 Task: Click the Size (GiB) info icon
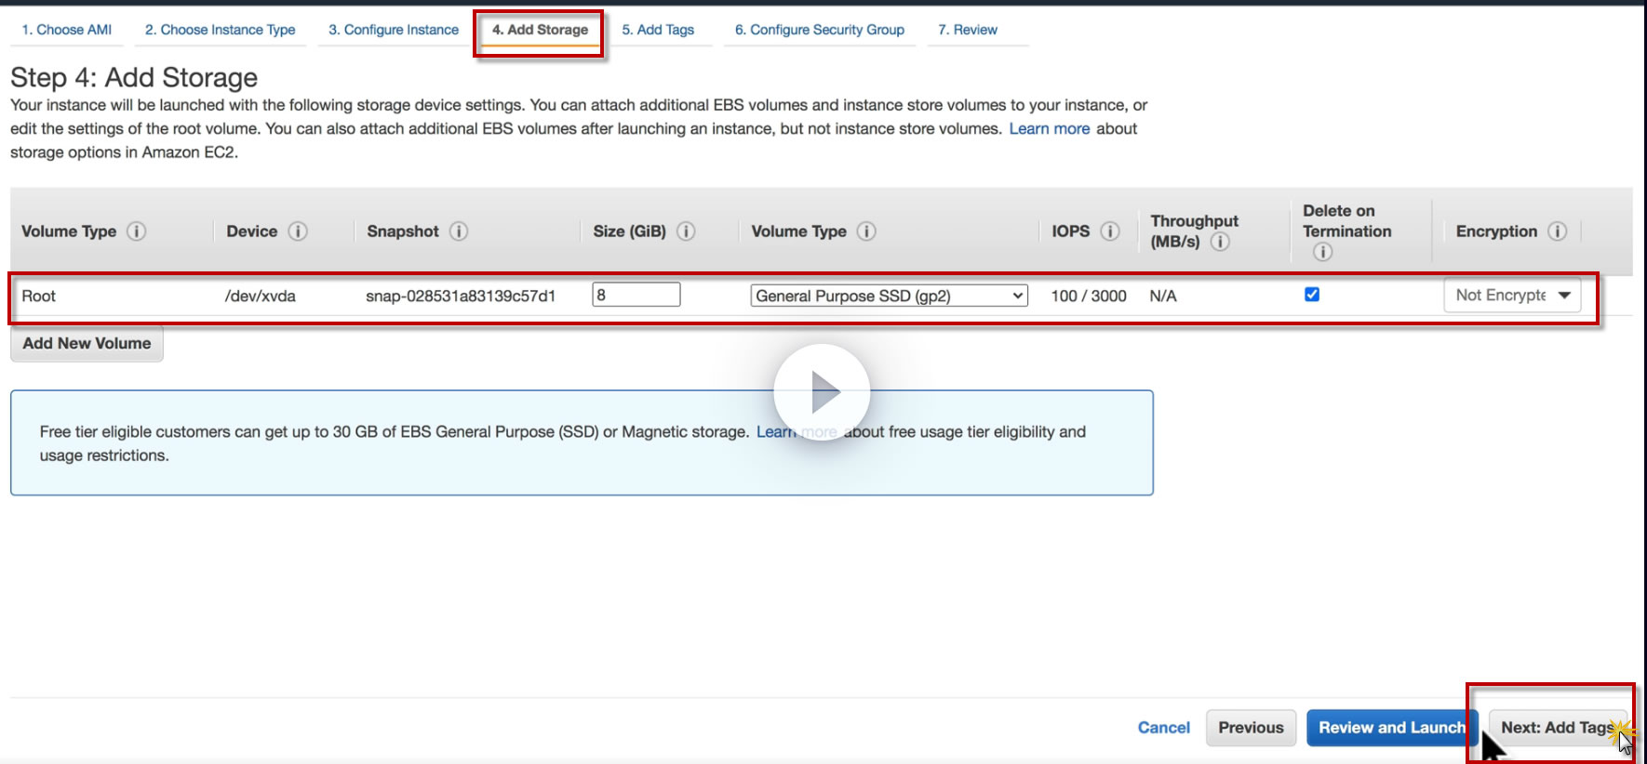[686, 231]
